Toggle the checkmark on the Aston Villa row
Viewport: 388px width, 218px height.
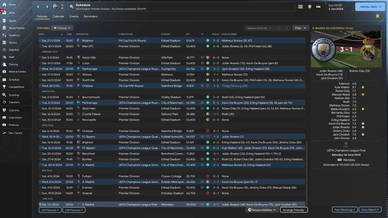click(40, 58)
